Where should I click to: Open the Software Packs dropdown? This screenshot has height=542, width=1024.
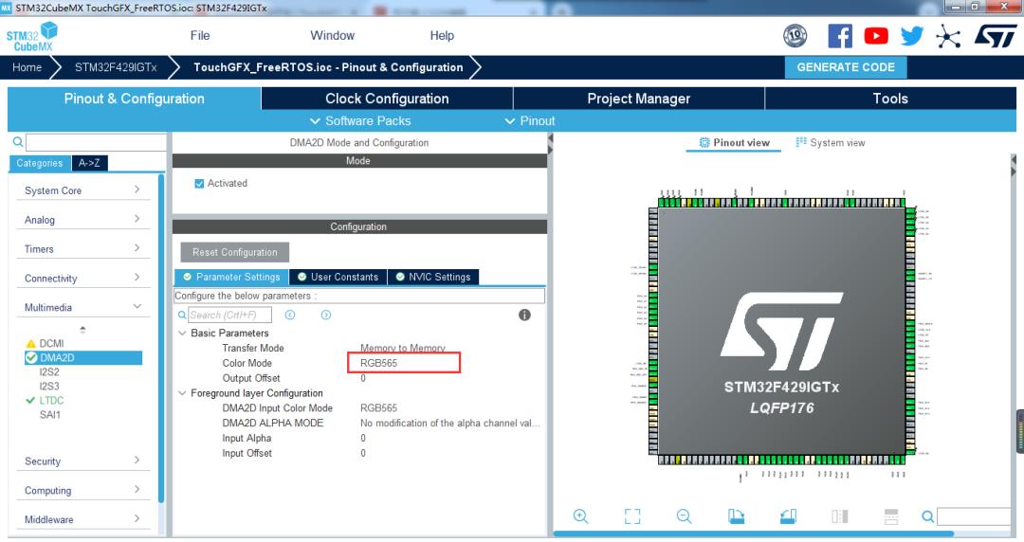point(360,120)
